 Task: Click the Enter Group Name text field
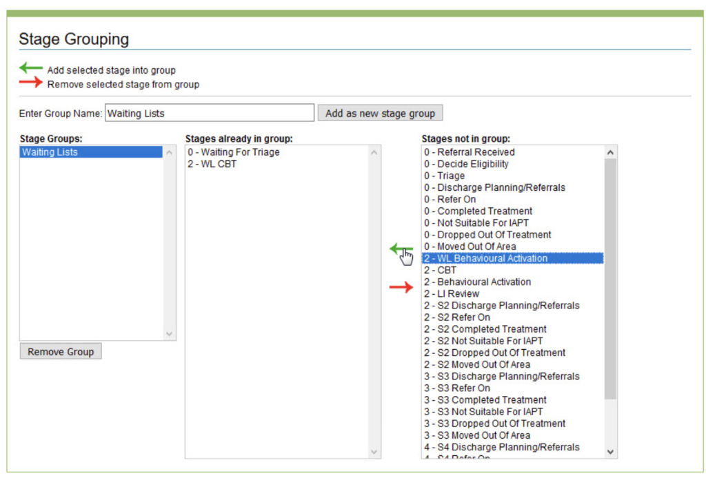(210, 113)
